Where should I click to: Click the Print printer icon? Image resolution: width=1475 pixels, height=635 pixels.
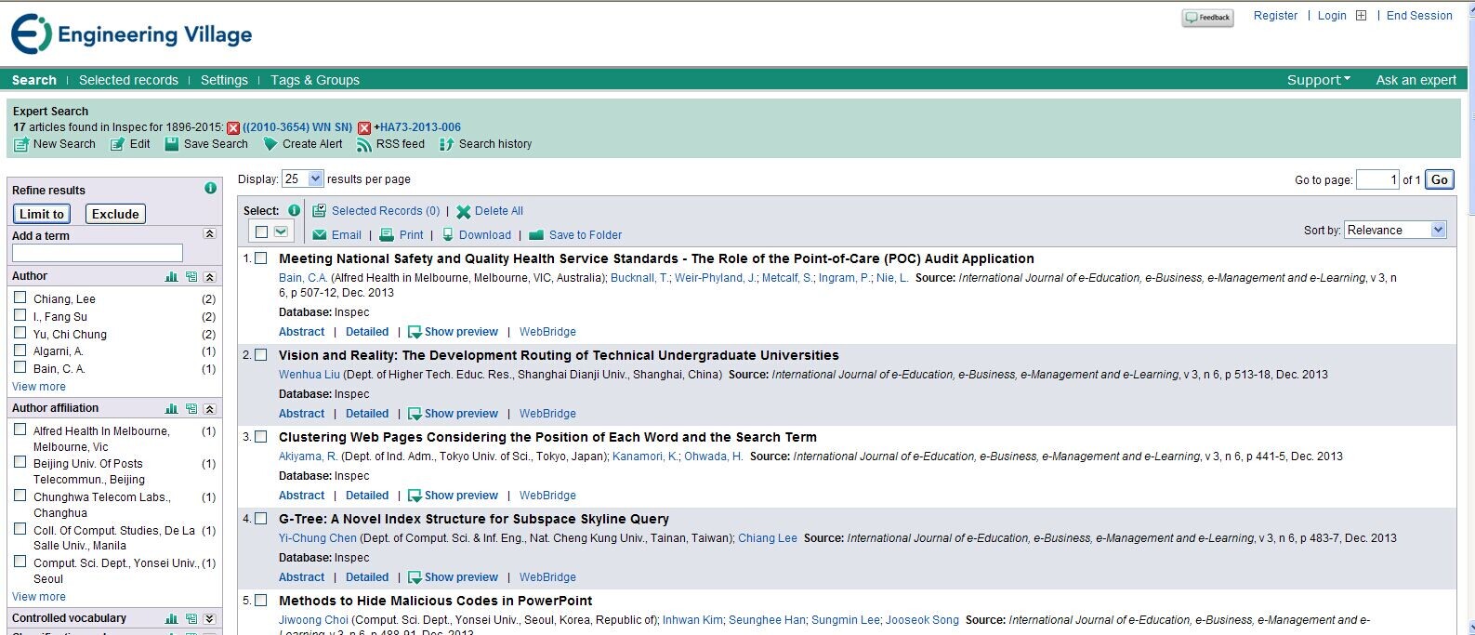pyautogui.click(x=387, y=235)
